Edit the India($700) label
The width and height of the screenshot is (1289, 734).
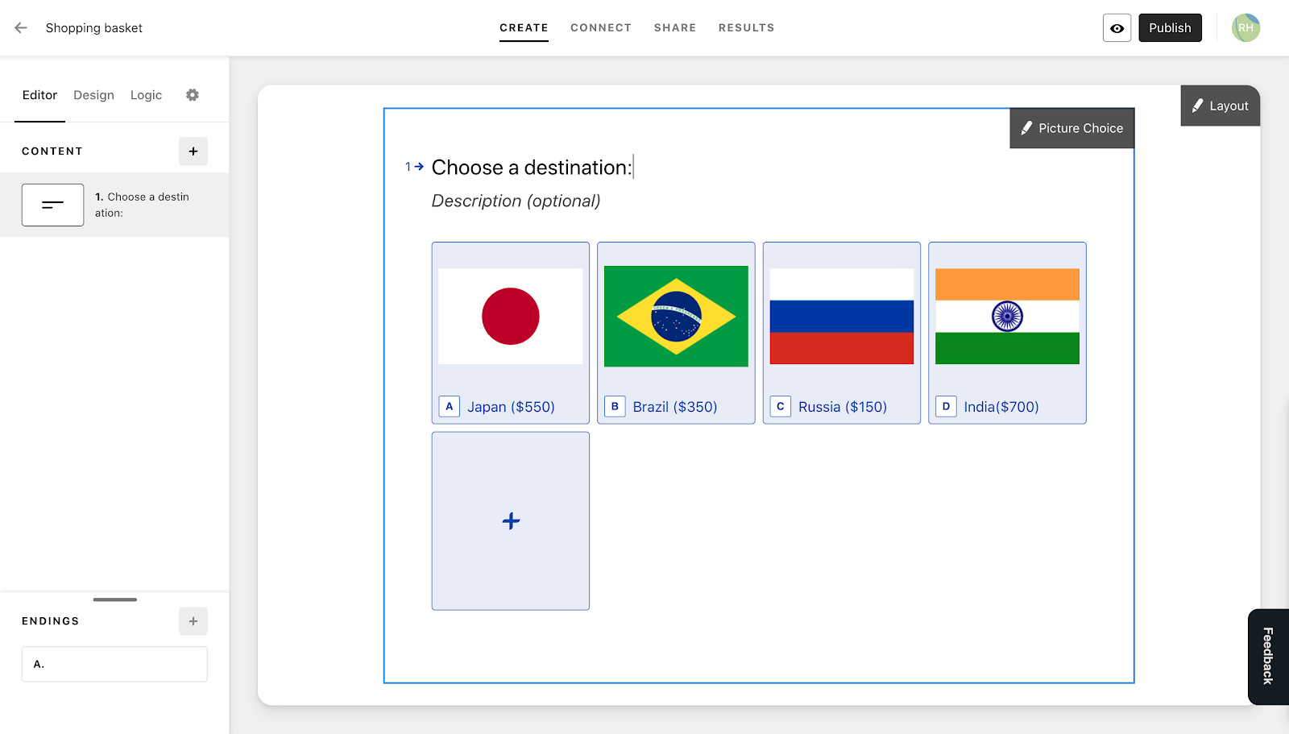pos(1001,407)
